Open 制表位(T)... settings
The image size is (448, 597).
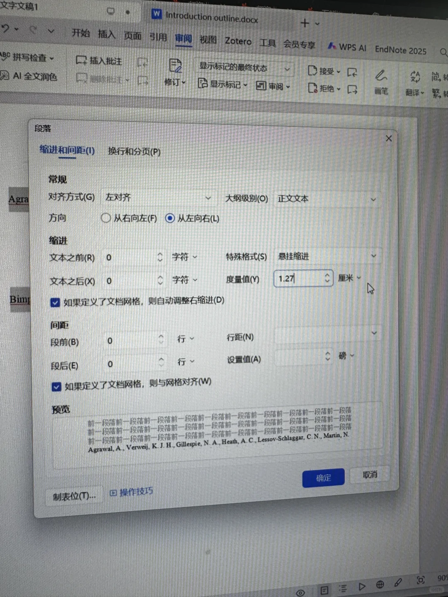coord(74,495)
